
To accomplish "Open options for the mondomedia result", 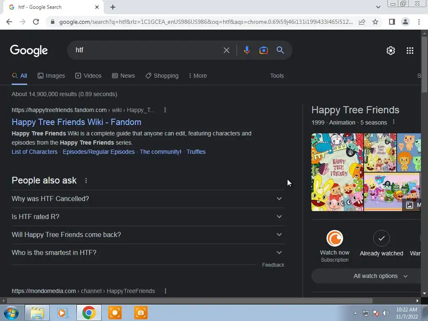I will click(x=166, y=291).
